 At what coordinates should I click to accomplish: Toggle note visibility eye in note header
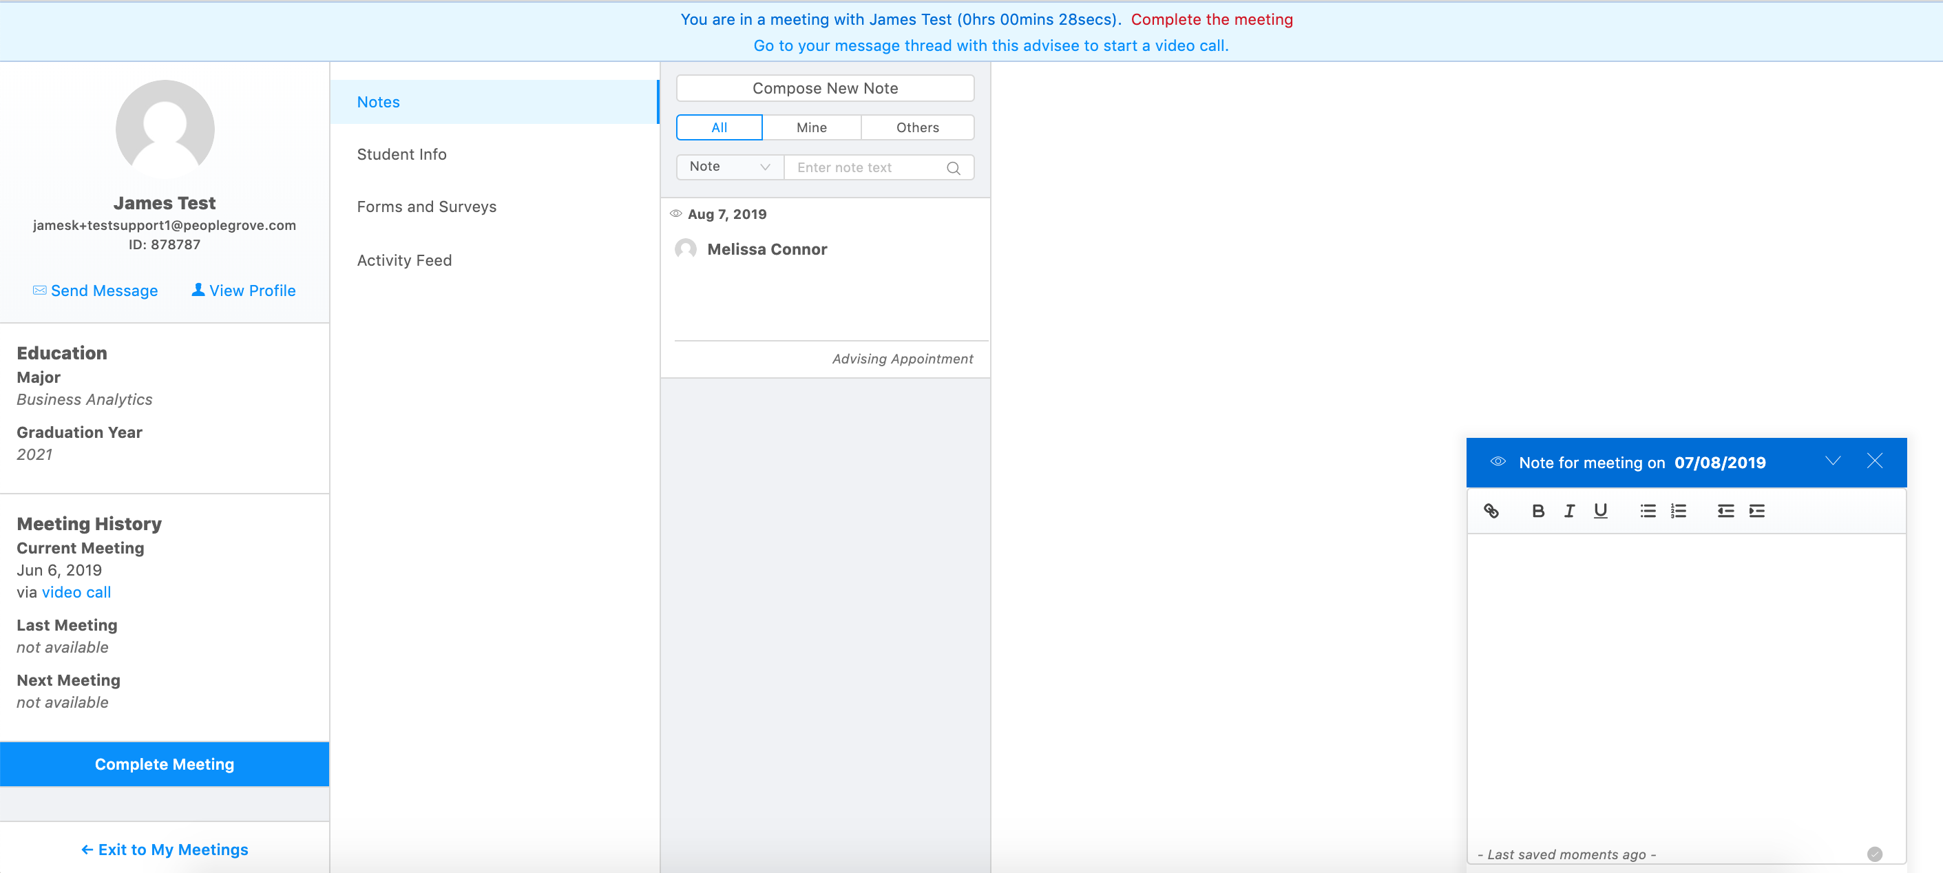(x=1498, y=462)
